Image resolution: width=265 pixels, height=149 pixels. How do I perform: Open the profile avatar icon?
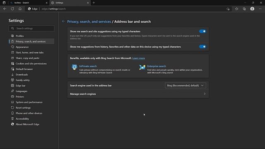pos(252,9)
